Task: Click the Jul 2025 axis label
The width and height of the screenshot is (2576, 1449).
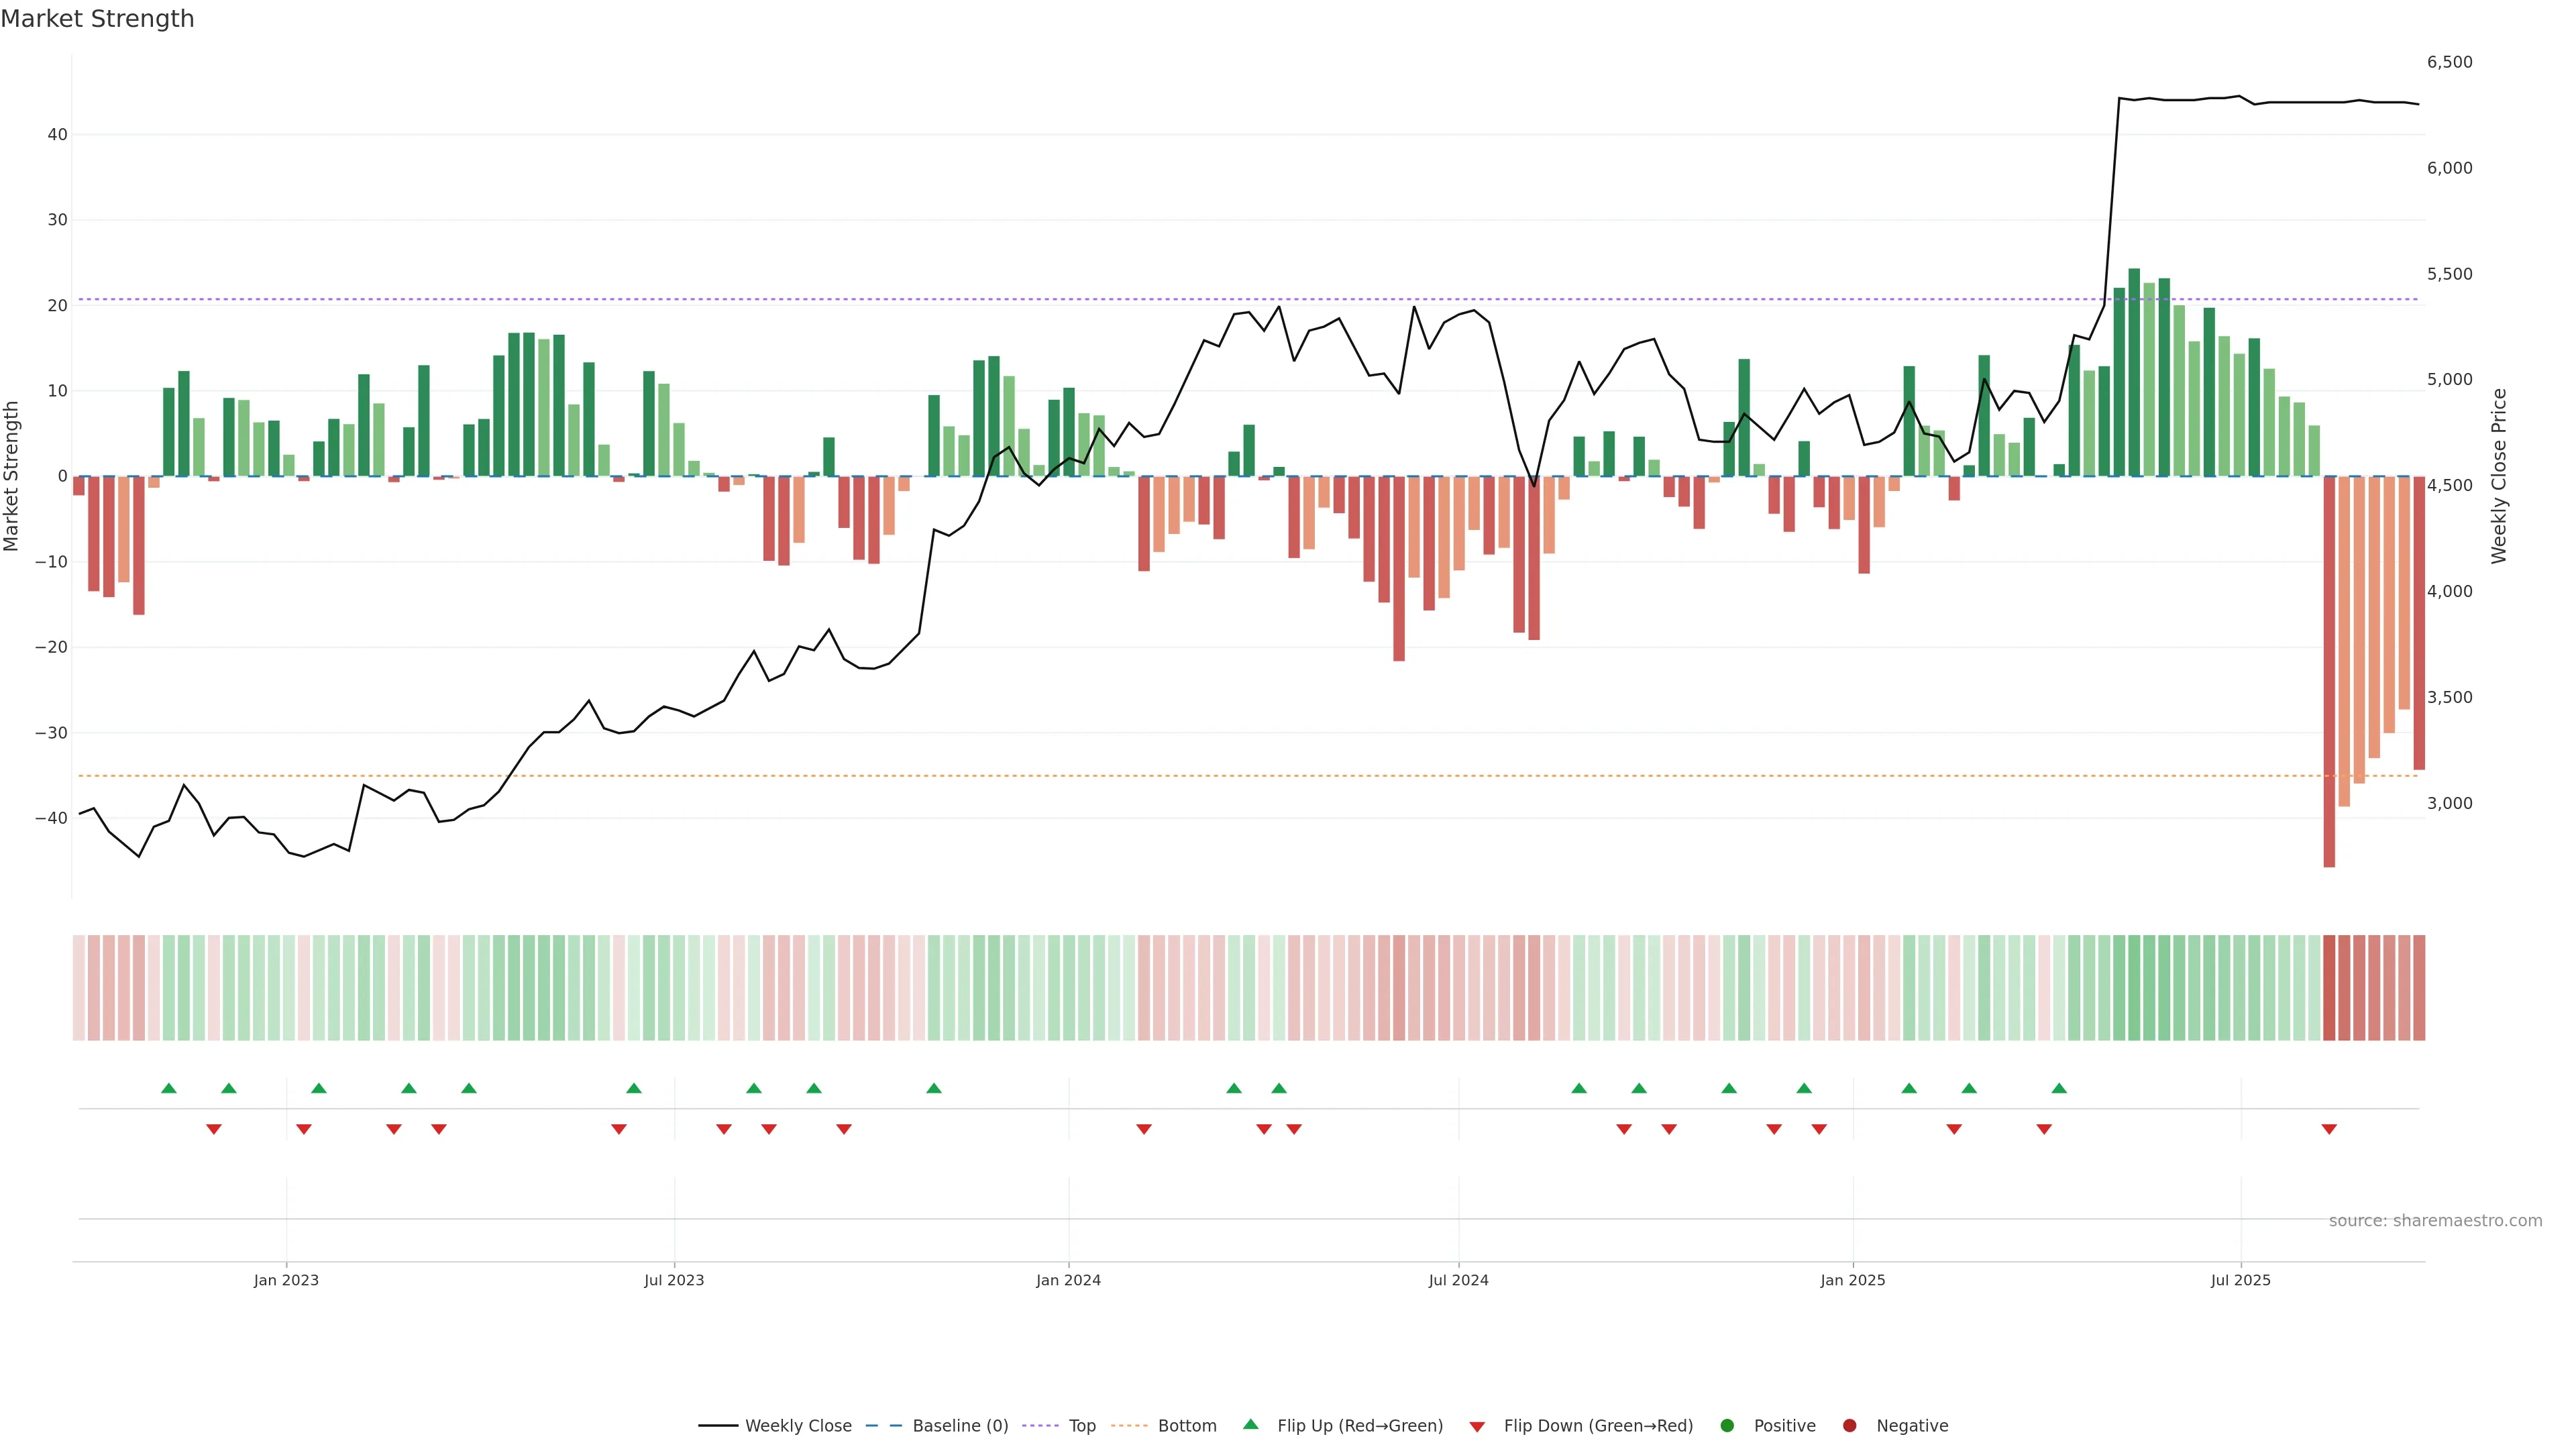Action: coord(2240,1280)
